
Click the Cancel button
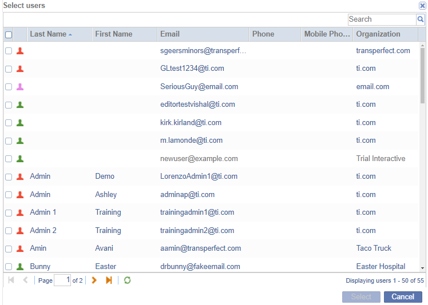[403, 297]
